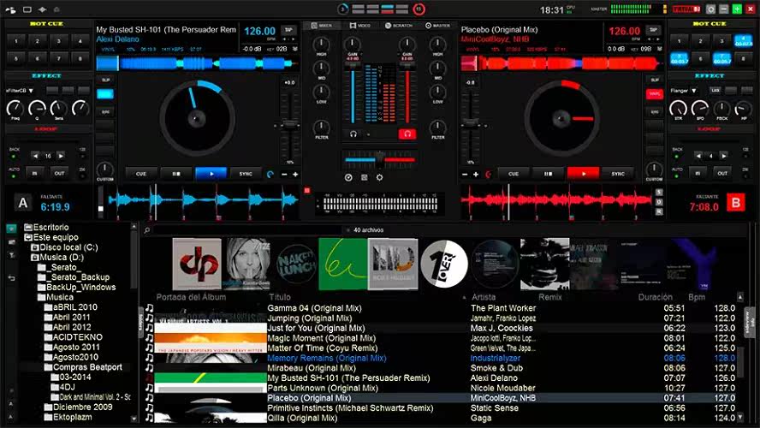Toggle deck B red VINYL mode button
This screenshot has width=760, height=428.
tap(655, 94)
